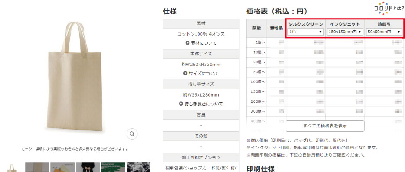Click the 加工可能オプション header
This screenshot has width=405, height=172.
tap(201, 157)
